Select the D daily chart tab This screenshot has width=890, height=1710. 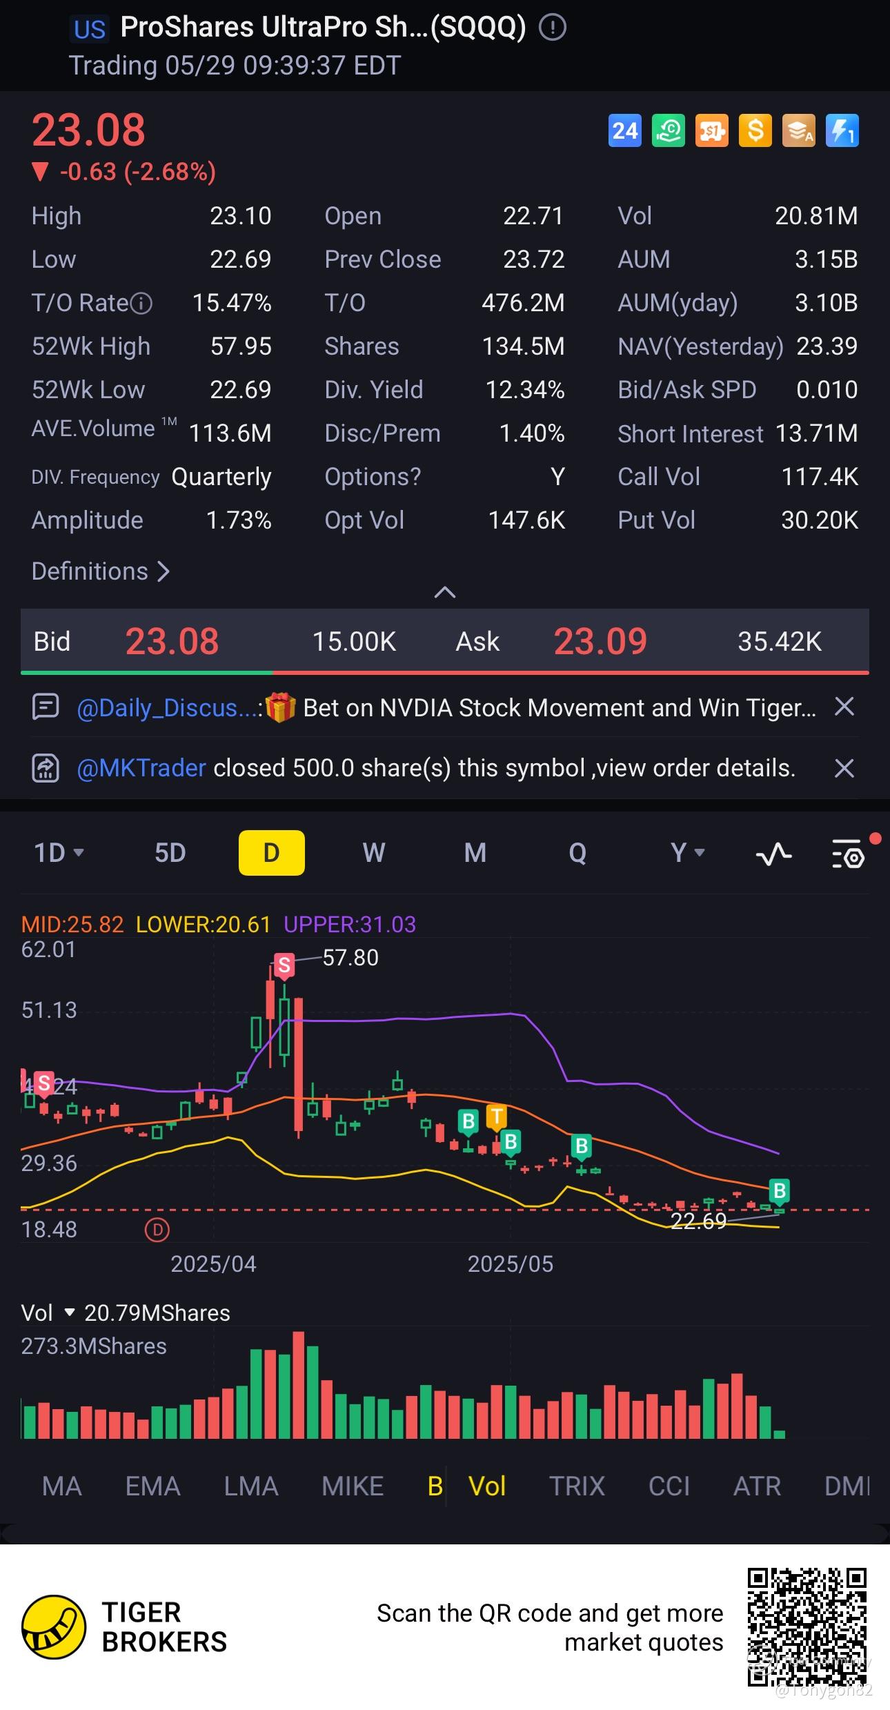tap(272, 853)
